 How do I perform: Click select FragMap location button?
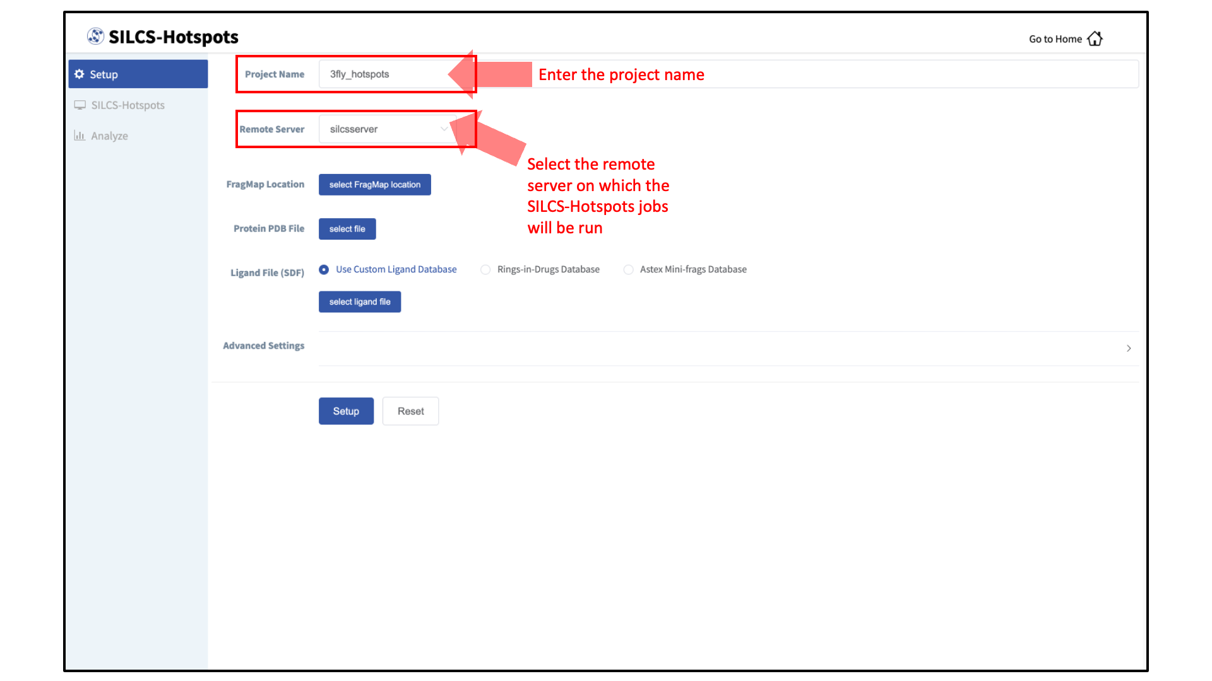point(375,185)
